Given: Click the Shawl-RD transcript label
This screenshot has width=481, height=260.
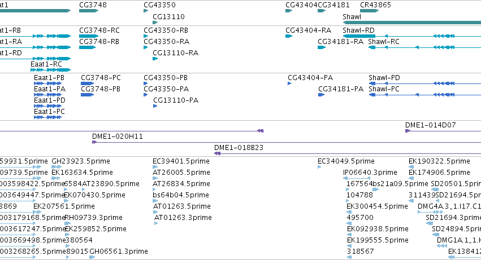Looking at the screenshot, I should click(358, 30).
